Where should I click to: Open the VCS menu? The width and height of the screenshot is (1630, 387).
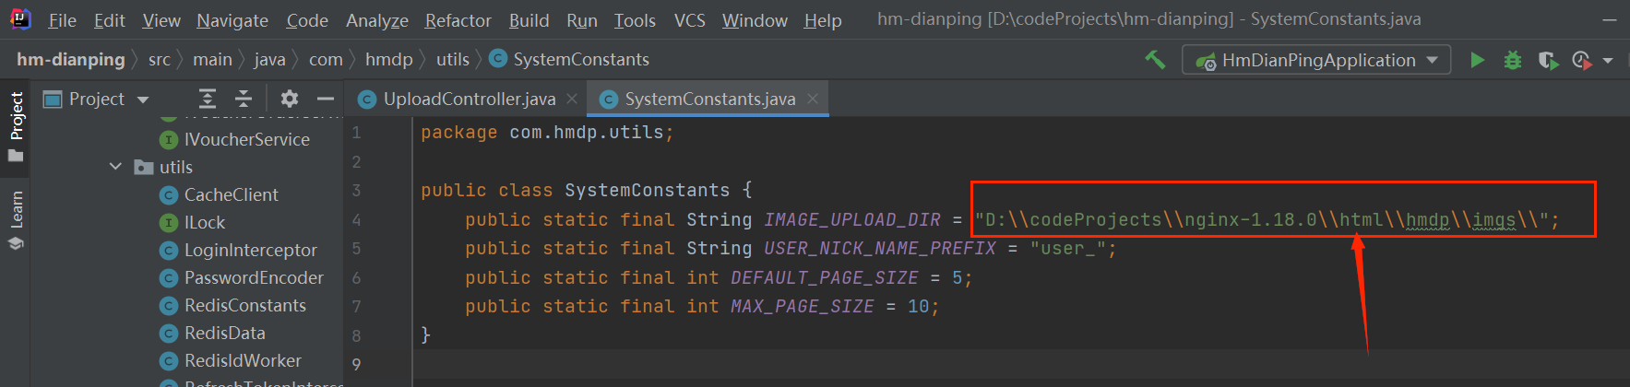pos(689,20)
